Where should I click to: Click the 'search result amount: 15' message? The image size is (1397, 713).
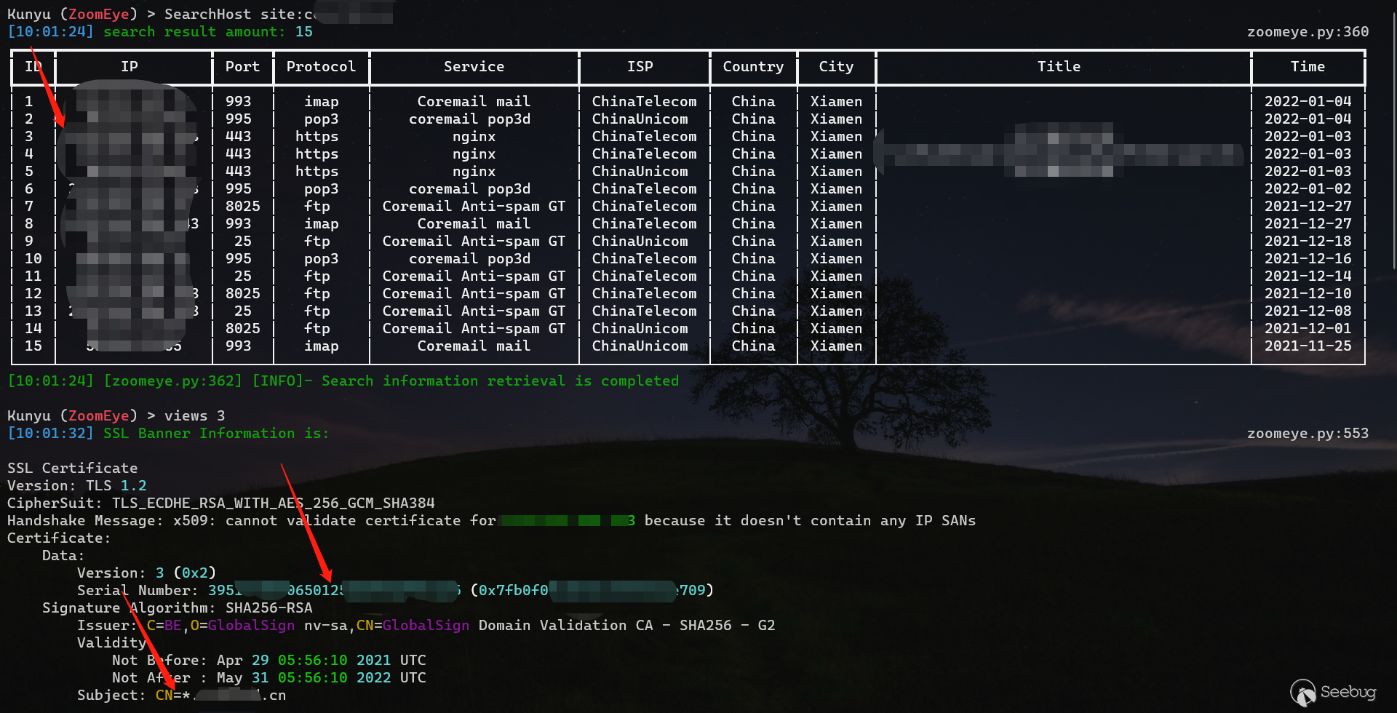[207, 32]
